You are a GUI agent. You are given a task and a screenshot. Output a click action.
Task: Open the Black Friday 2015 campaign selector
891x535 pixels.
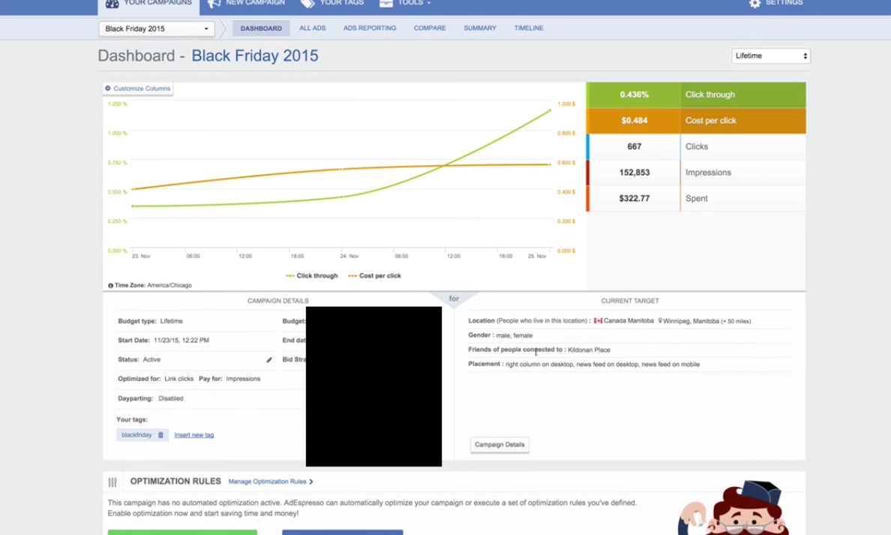click(x=157, y=29)
